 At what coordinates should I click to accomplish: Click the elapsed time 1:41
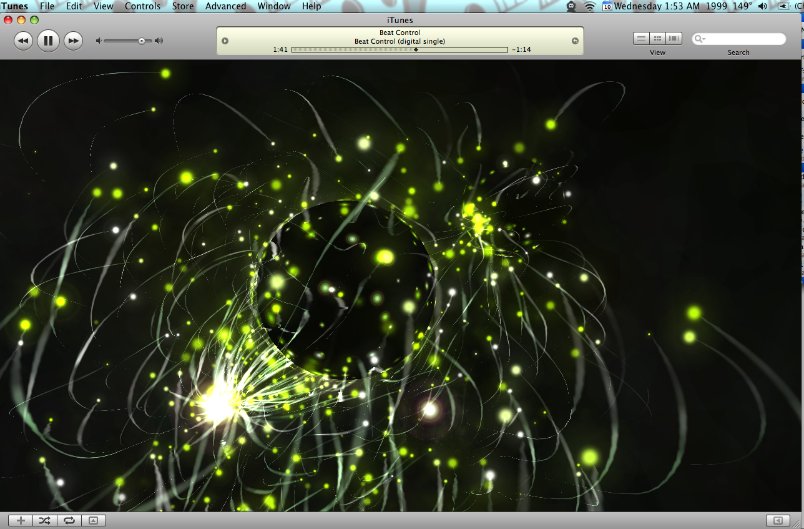pyautogui.click(x=280, y=49)
